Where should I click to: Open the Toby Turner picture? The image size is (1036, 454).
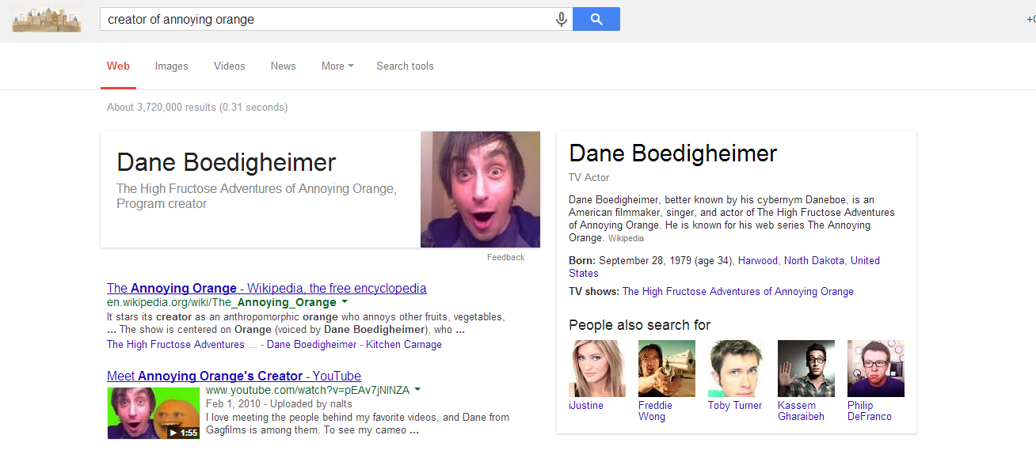pos(736,369)
